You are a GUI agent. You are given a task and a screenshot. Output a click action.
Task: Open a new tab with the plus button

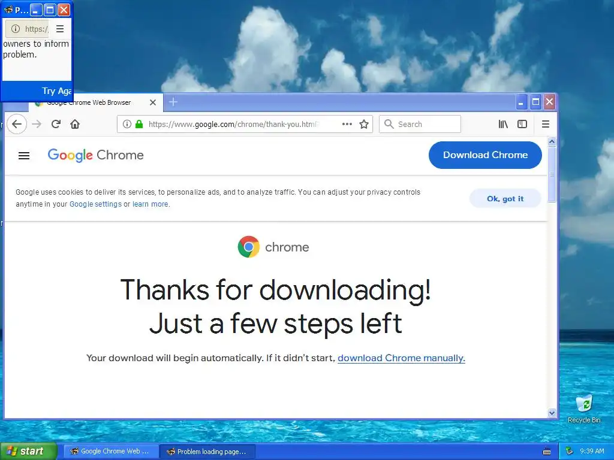click(173, 102)
